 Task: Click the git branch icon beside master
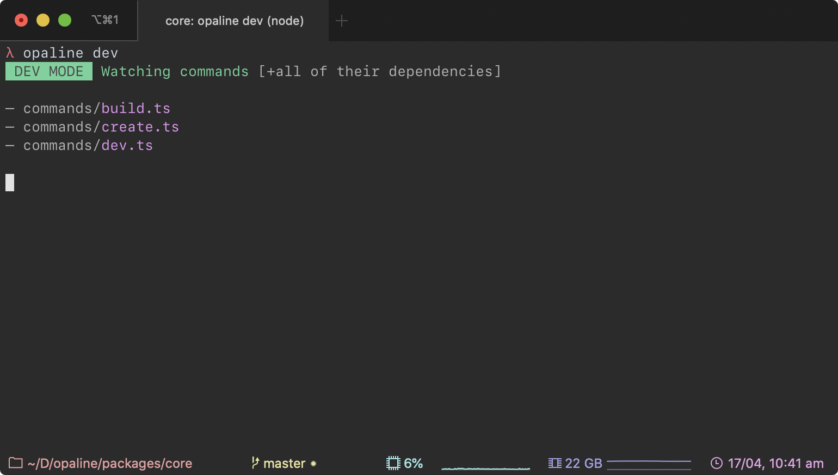[x=255, y=463]
